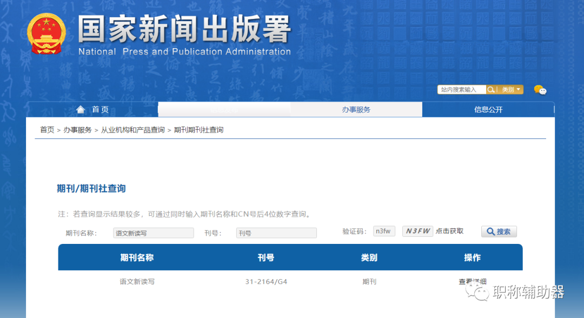Image resolution: width=584 pixels, height=318 pixels.
Task: Click the 操作 column header
Action: click(472, 257)
